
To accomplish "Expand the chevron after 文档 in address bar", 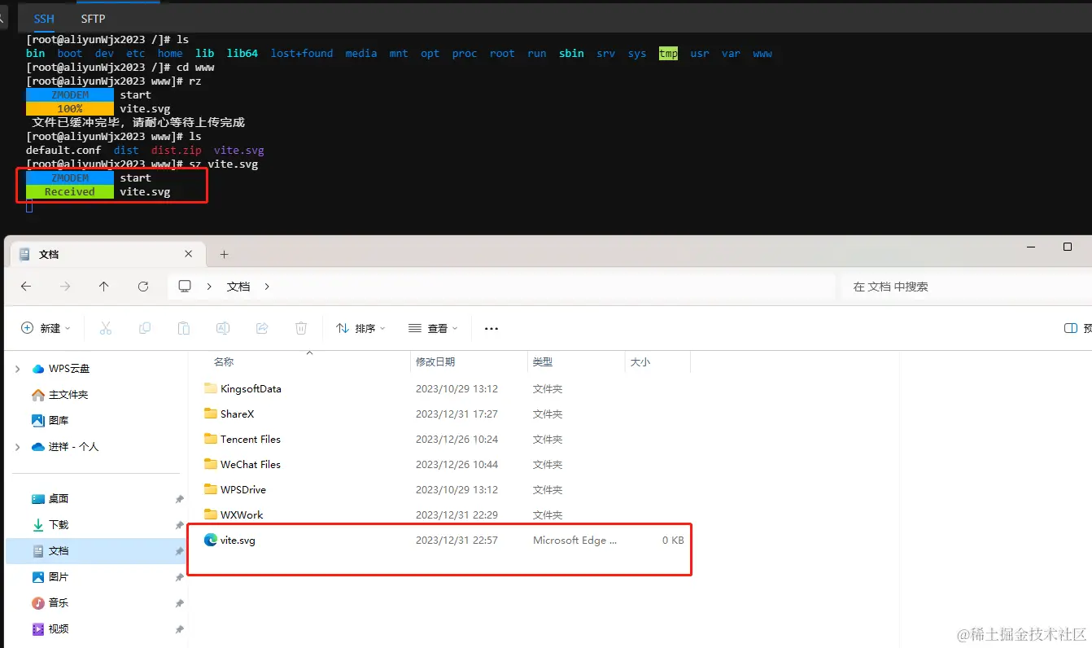I will point(266,287).
